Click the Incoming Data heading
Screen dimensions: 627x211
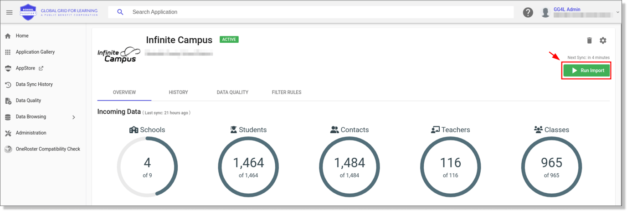click(119, 112)
